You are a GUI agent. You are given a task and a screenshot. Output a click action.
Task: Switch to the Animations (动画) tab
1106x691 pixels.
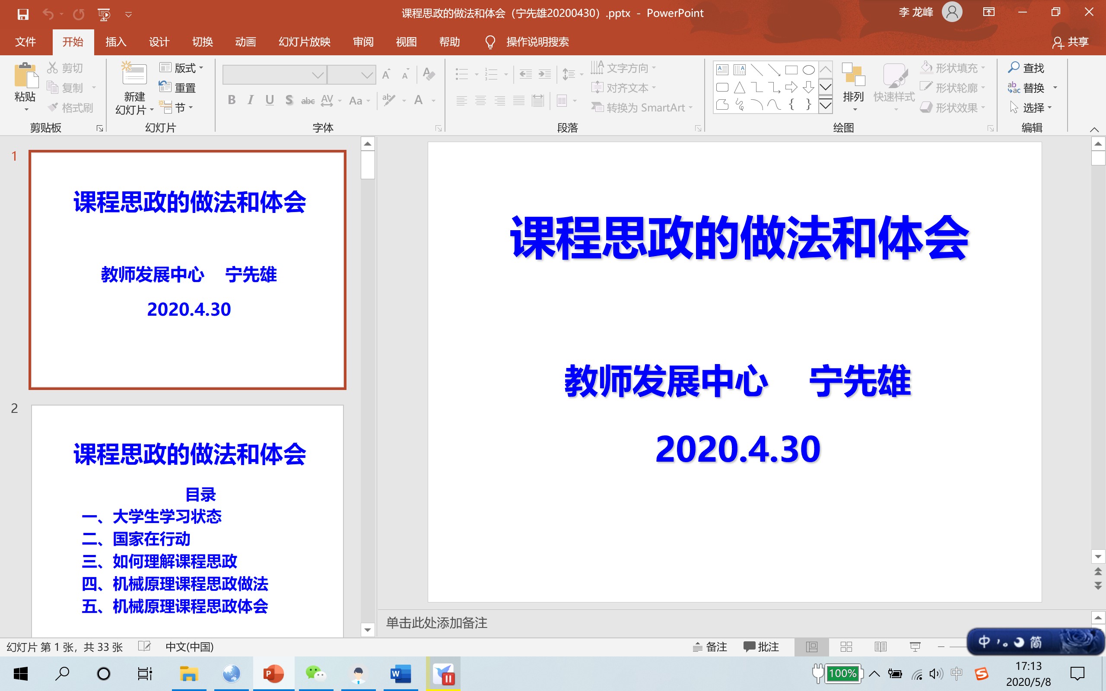click(245, 42)
